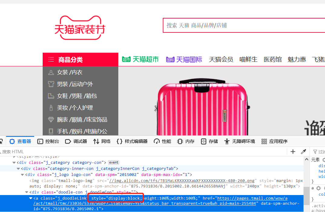
Task: Collapse the category-inner-con div node
Action: coord(18,169)
